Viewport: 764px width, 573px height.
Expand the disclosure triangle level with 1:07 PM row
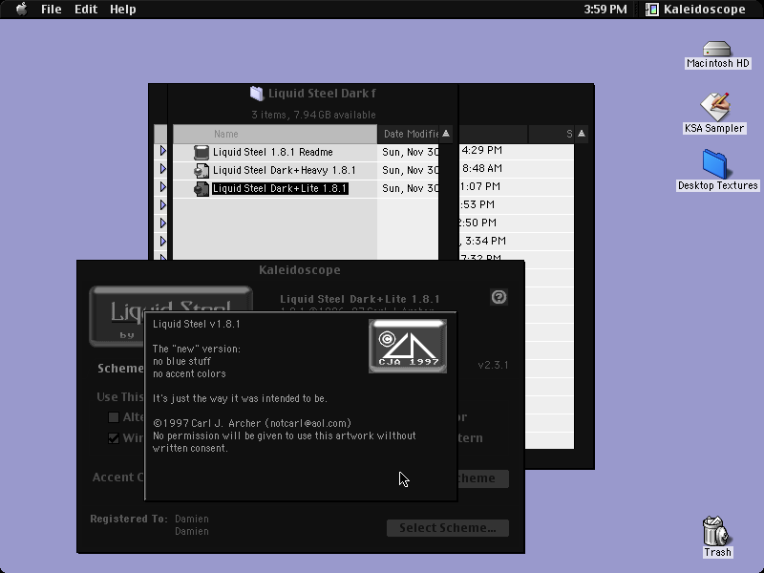pos(162,186)
